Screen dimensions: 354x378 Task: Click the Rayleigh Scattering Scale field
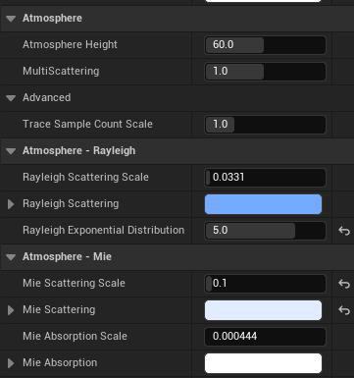tap(265, 178)
